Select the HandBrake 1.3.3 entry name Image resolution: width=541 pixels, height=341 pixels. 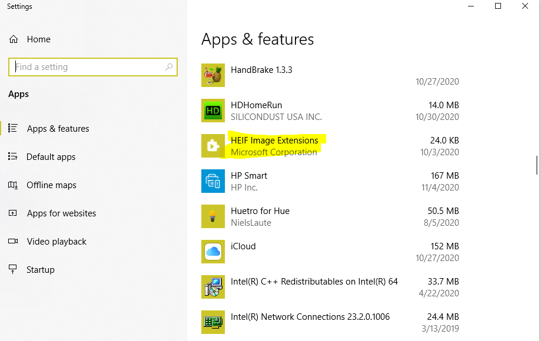point(261,70)
